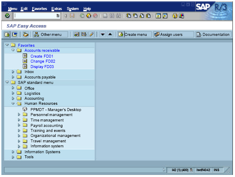This screenshot has height=177, width=235.
Task: Open the Extras menu
Action: [x=57, y=9]
